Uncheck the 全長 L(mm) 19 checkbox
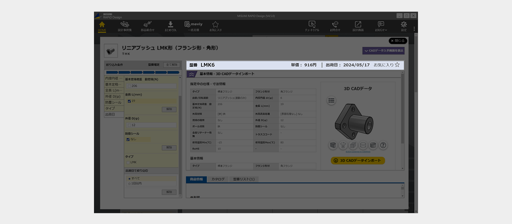Viewport: 512px width, 224px height. coord(129,101)
